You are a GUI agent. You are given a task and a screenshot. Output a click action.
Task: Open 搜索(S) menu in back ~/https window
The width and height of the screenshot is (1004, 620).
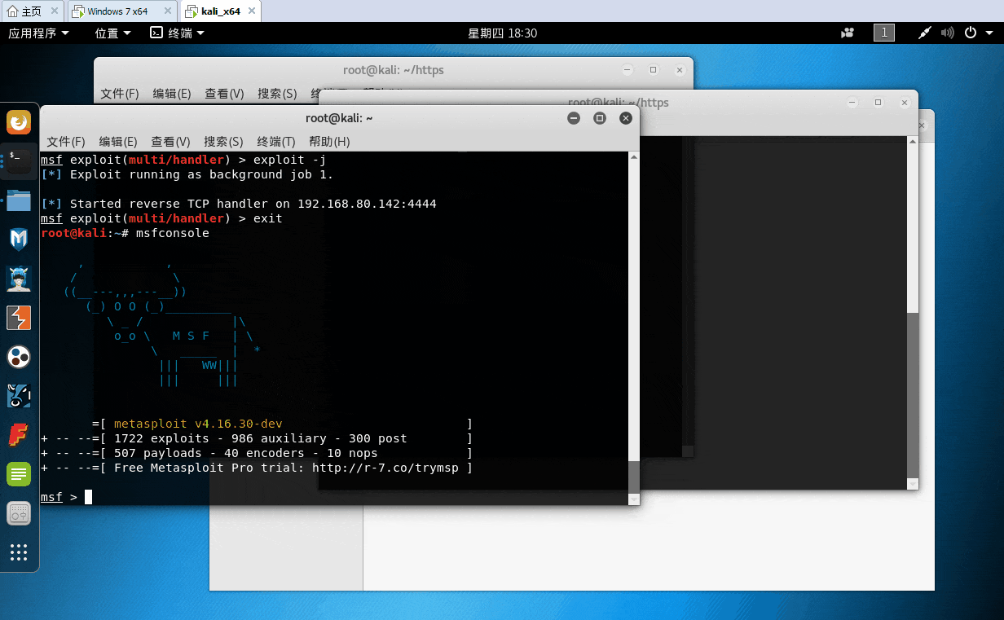277,94
